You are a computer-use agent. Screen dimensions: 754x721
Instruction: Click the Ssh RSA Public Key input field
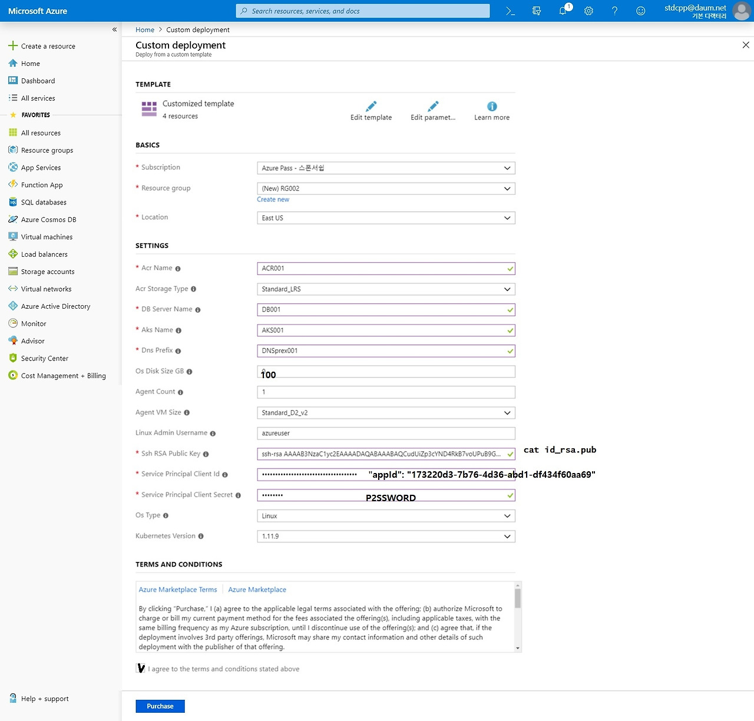click(x=386, y=454)
